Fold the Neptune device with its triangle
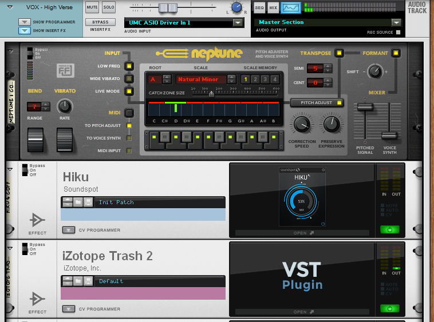Screen dimensions: 434x322 [x=10, y=51]
